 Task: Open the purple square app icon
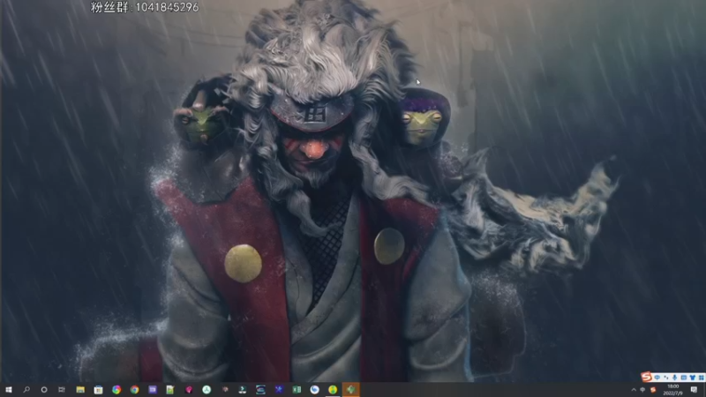(x=152, y=390)
